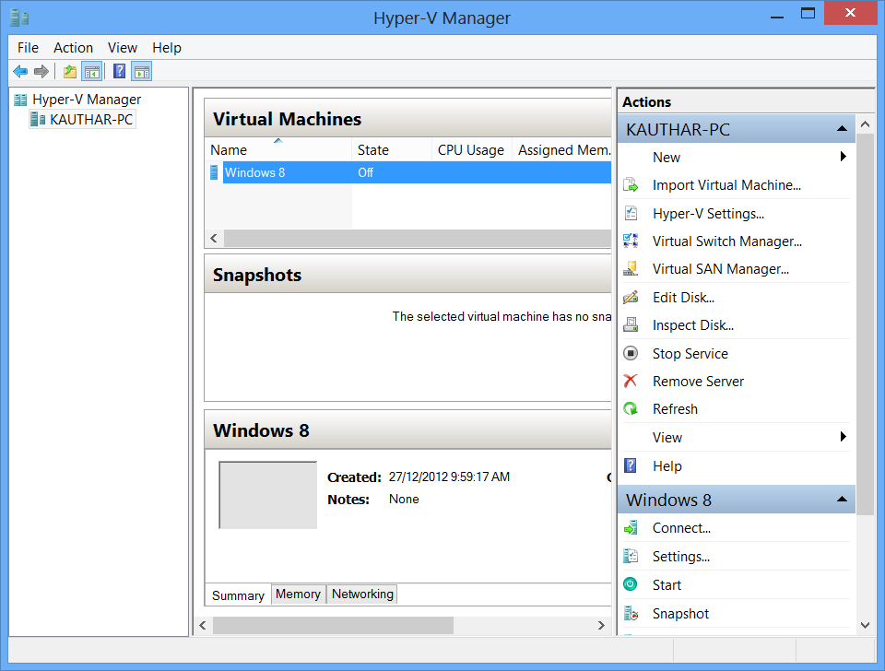Image resolution: width=885 pixels, height=671 pixels.
Task: Click Snapshot action text
Action: (x=680, y=614)
